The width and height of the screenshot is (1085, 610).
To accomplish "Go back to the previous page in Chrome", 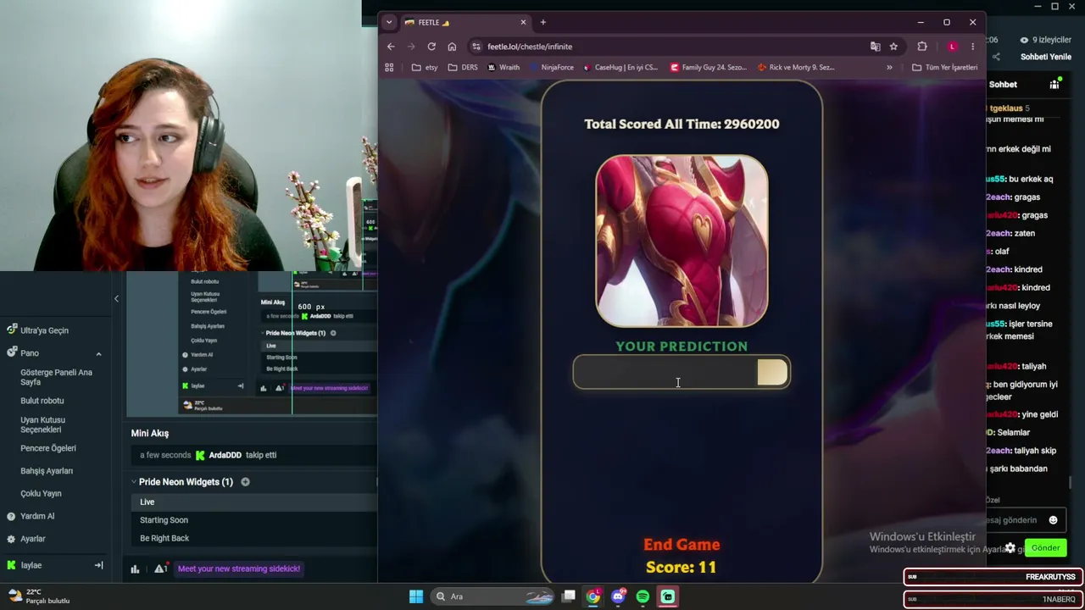I will [391, 47].
